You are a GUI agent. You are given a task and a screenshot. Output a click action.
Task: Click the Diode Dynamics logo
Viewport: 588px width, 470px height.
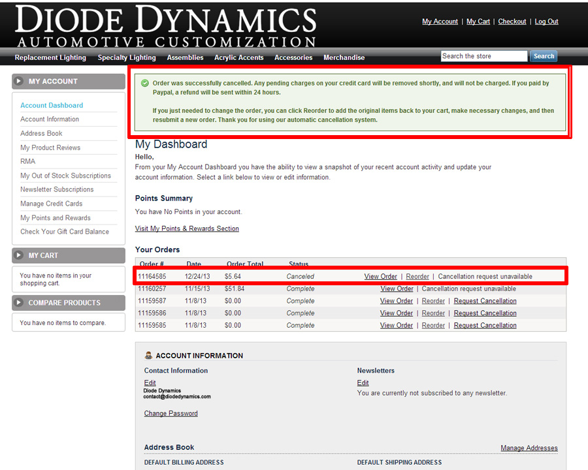pos(166,25)
